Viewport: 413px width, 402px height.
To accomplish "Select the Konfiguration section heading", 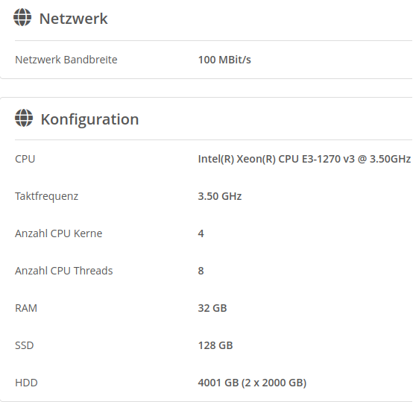I will (89, 120).
